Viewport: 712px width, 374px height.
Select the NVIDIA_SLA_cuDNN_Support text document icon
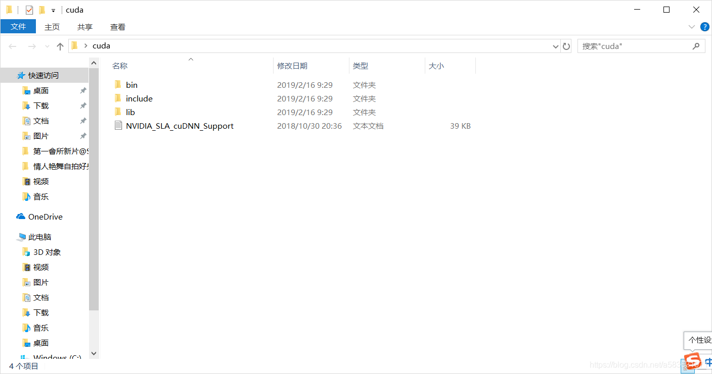point(118,126)
